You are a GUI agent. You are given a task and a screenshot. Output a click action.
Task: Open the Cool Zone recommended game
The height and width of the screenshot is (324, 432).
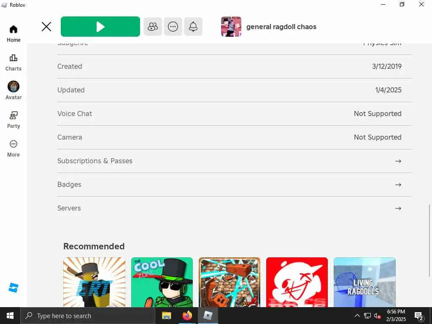pos(162,282)
